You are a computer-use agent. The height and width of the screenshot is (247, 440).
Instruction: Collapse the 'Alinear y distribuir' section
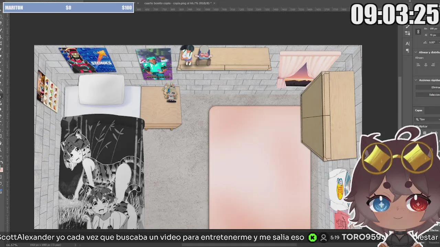click(x=416, y=52)
